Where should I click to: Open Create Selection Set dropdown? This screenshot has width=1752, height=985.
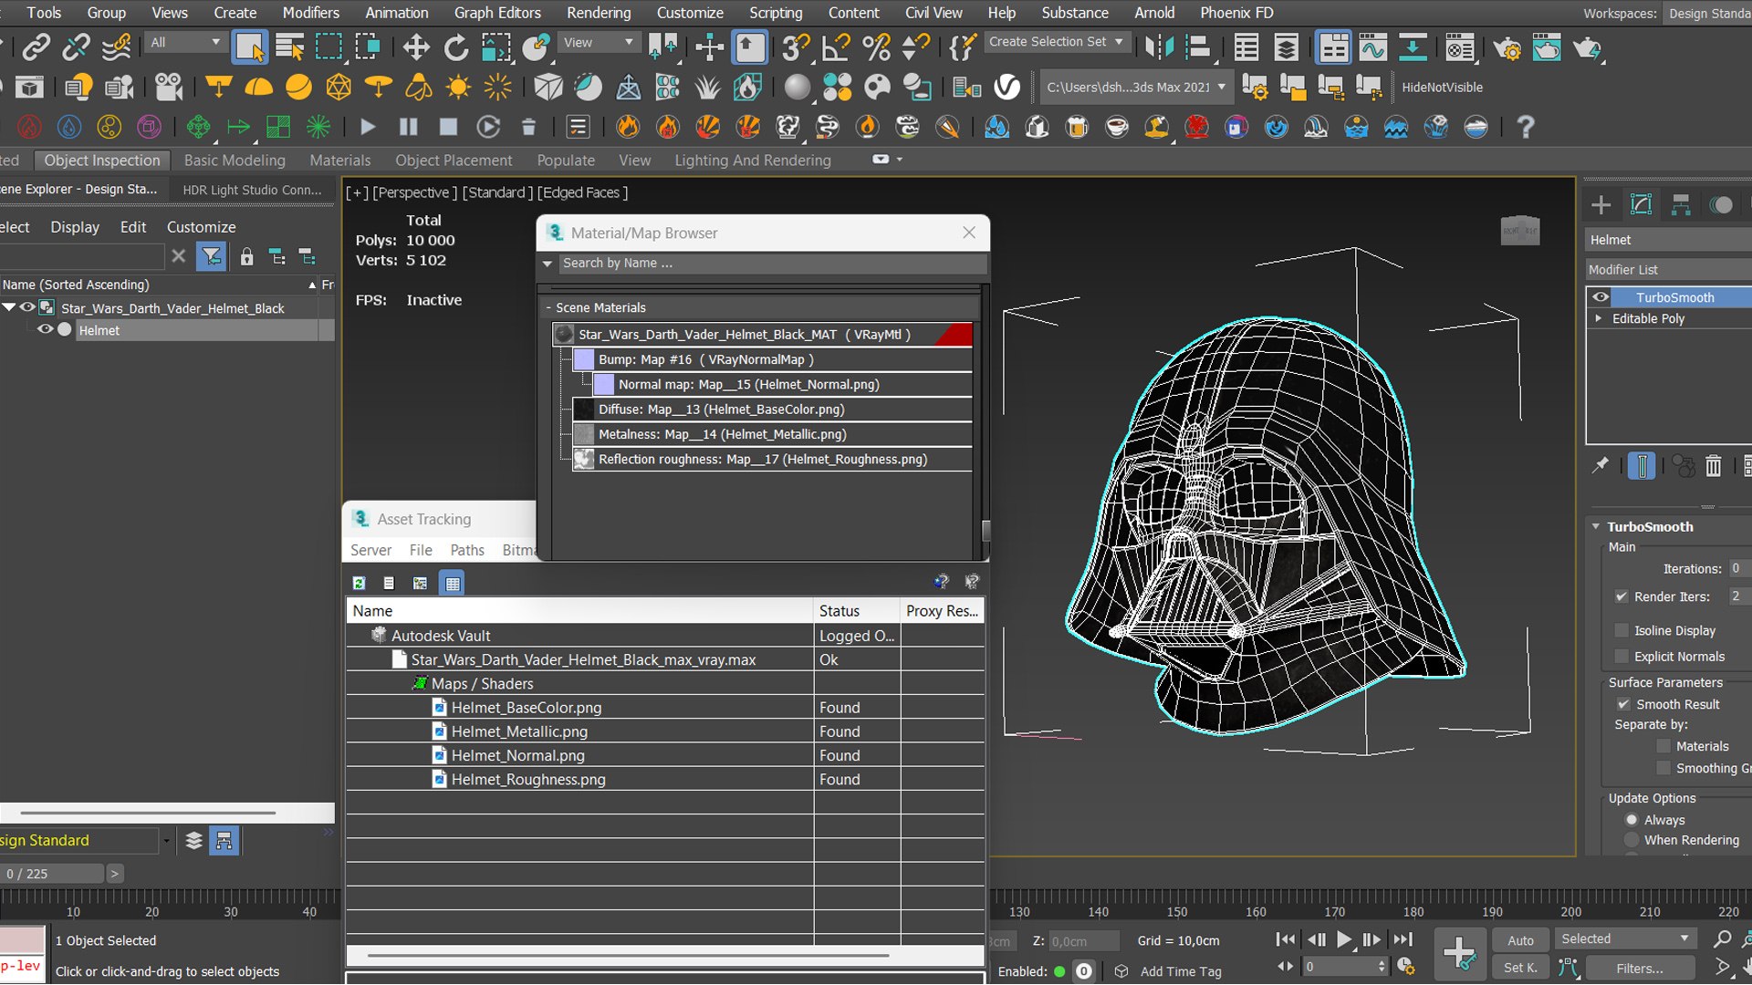[1057, 41]
